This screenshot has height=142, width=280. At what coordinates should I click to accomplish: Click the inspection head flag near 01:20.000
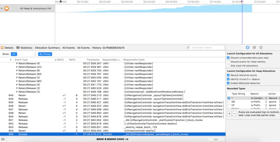pos(242,2)
